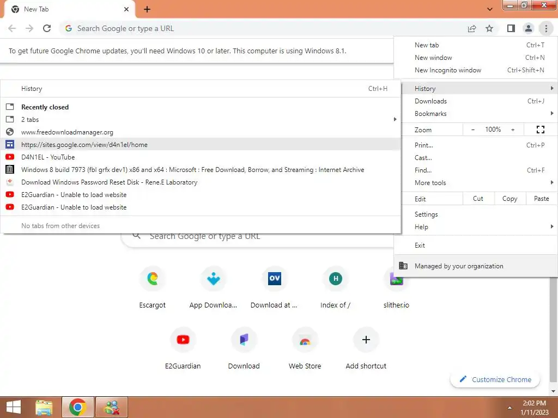The height and width of the screenshot is (418, 558).
Task: Click the users icon with red X in taskbar
Action: 111,407
